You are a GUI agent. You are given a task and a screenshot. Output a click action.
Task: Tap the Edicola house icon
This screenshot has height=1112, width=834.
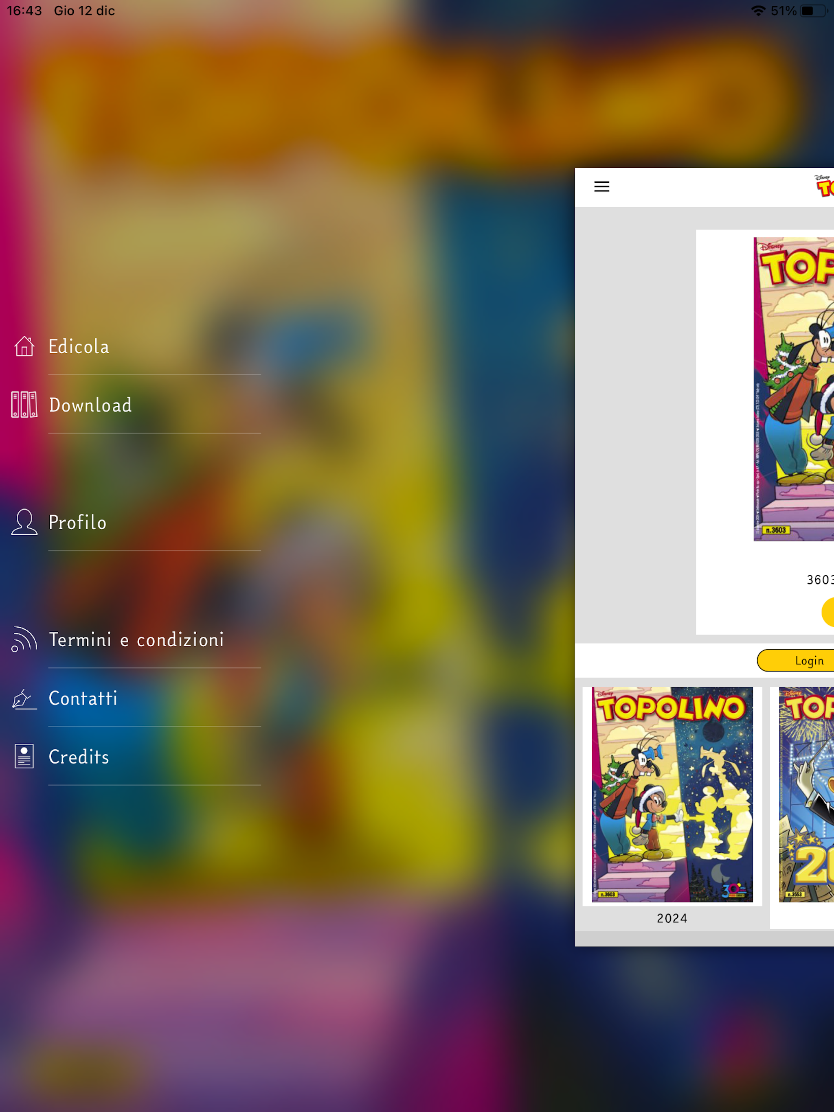[x=24, y=346]
